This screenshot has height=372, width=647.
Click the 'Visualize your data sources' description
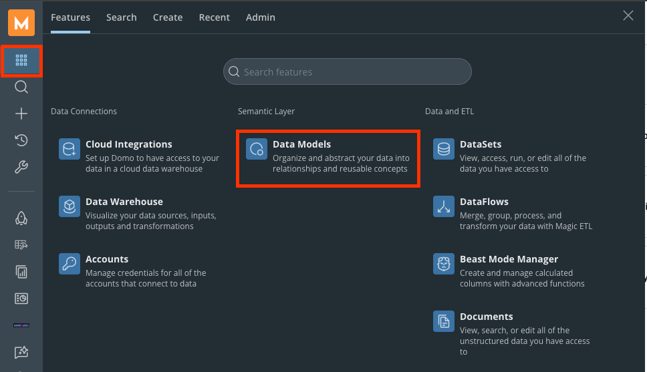(x=151, y=221)
